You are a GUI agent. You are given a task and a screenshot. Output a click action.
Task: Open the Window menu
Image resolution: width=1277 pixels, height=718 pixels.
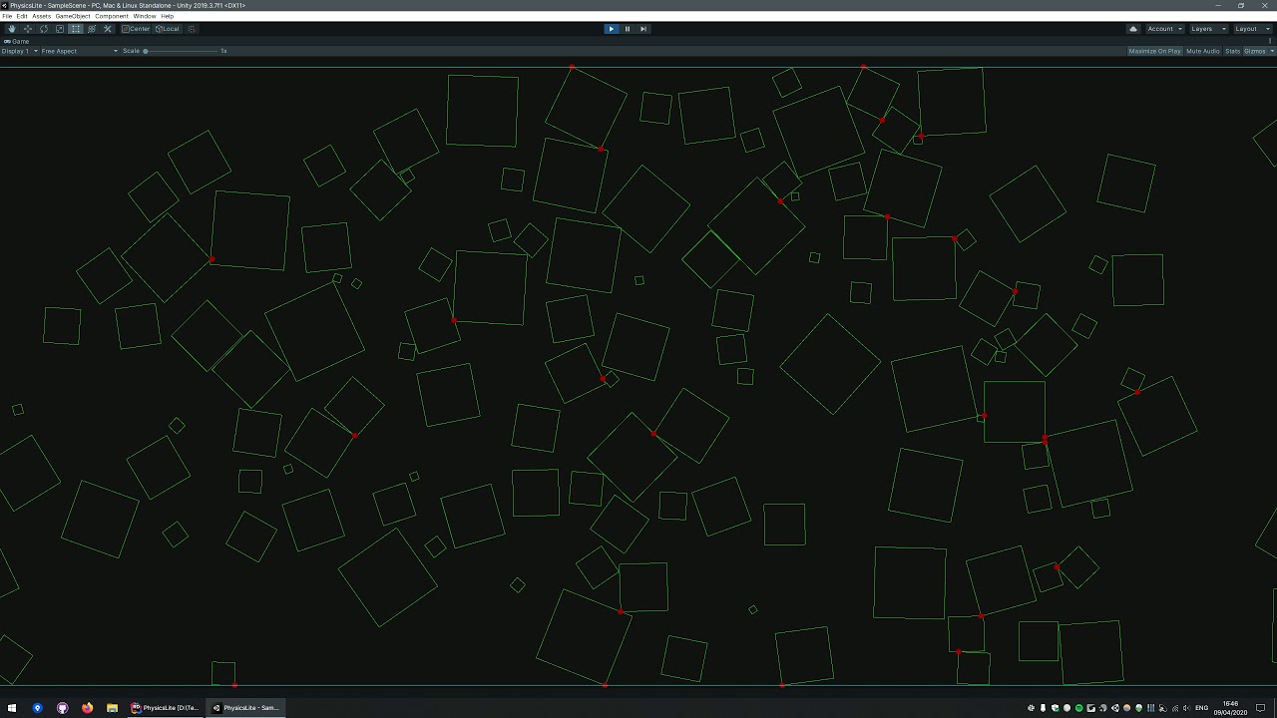click(x=145, y=16)
